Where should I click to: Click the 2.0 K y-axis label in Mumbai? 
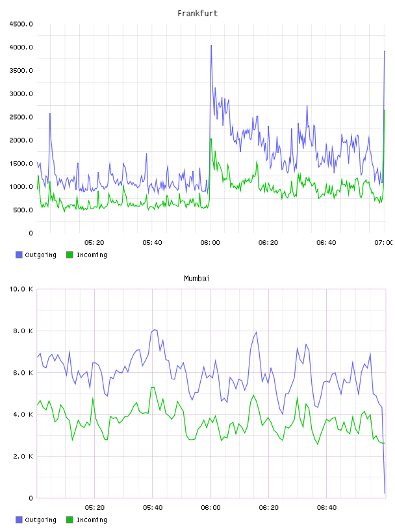click(23, 457)
